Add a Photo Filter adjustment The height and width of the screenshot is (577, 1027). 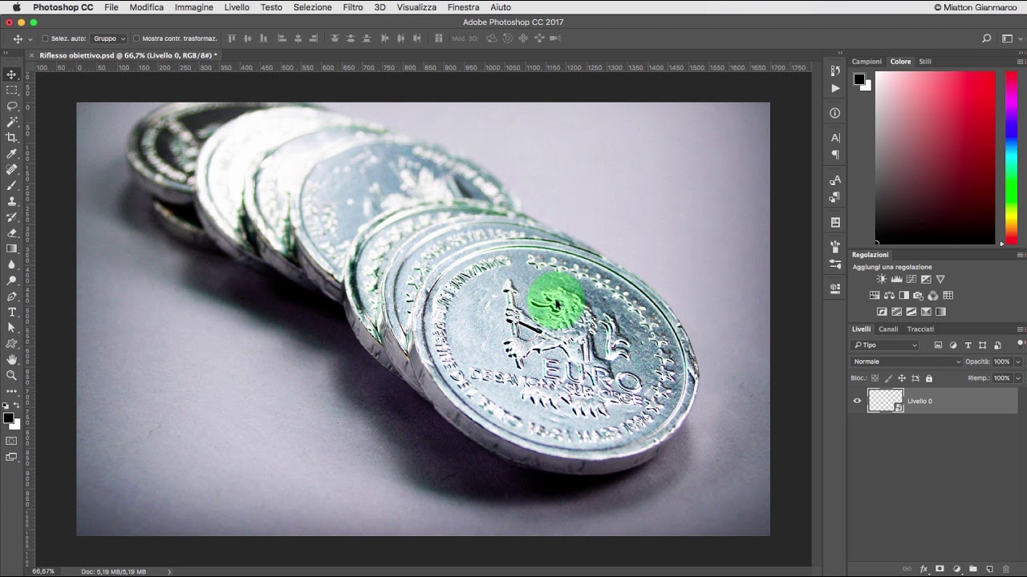click(919, 296)
